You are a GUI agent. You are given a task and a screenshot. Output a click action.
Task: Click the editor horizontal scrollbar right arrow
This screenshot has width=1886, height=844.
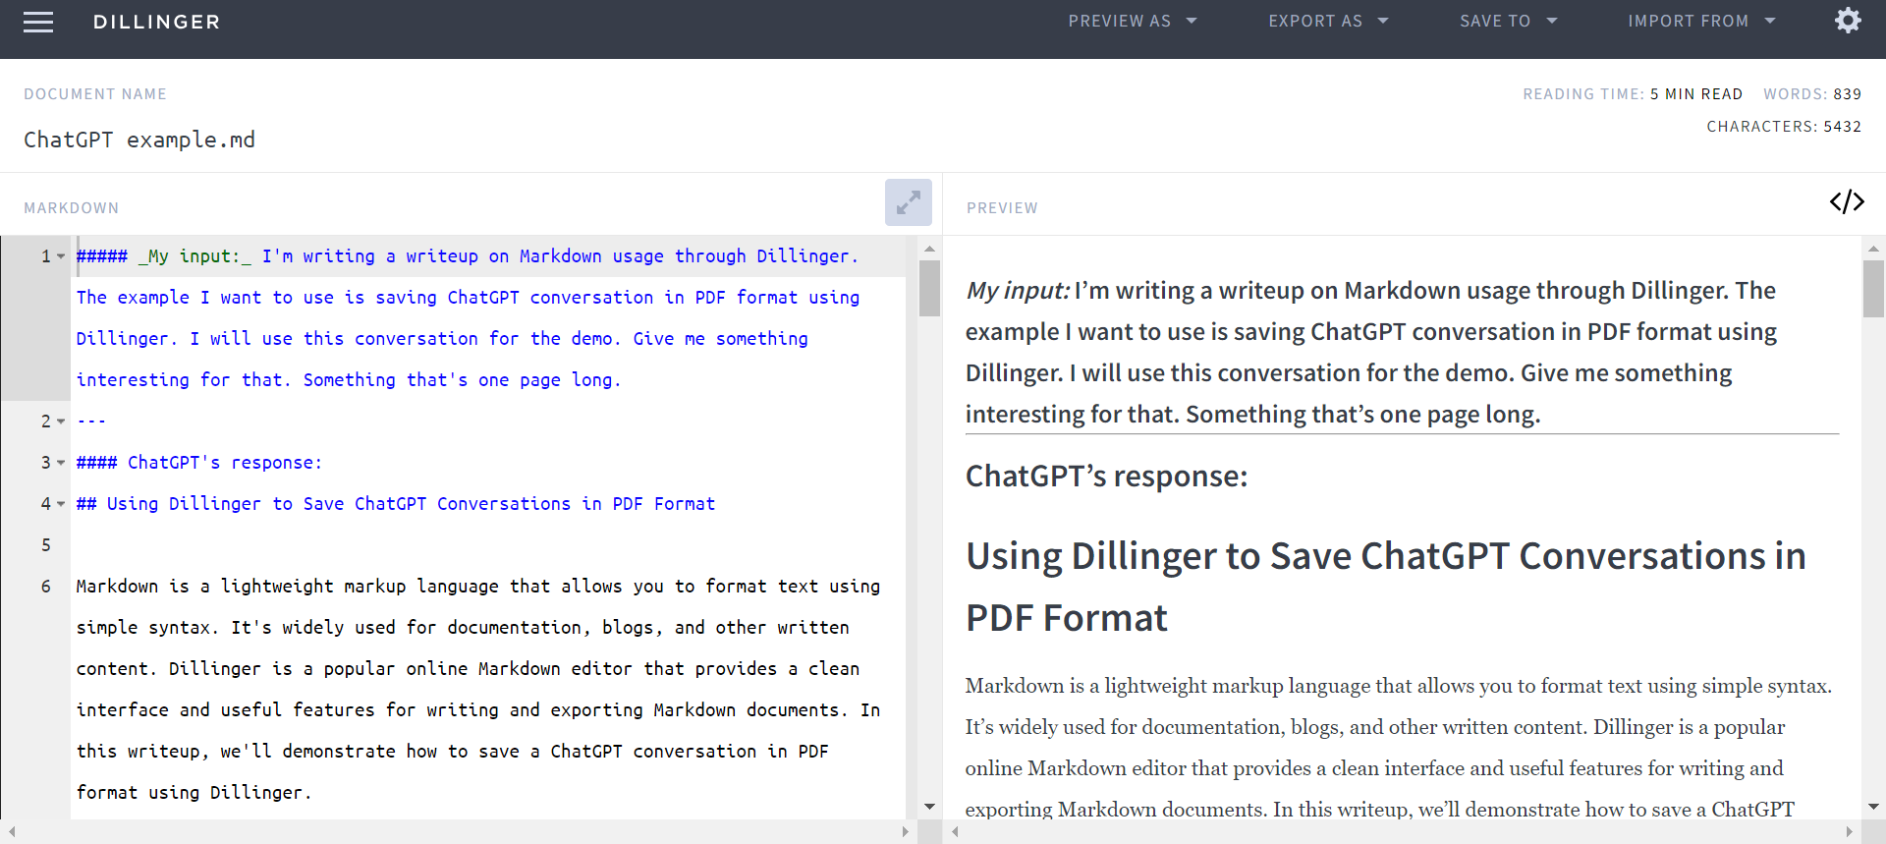point(906,832)
